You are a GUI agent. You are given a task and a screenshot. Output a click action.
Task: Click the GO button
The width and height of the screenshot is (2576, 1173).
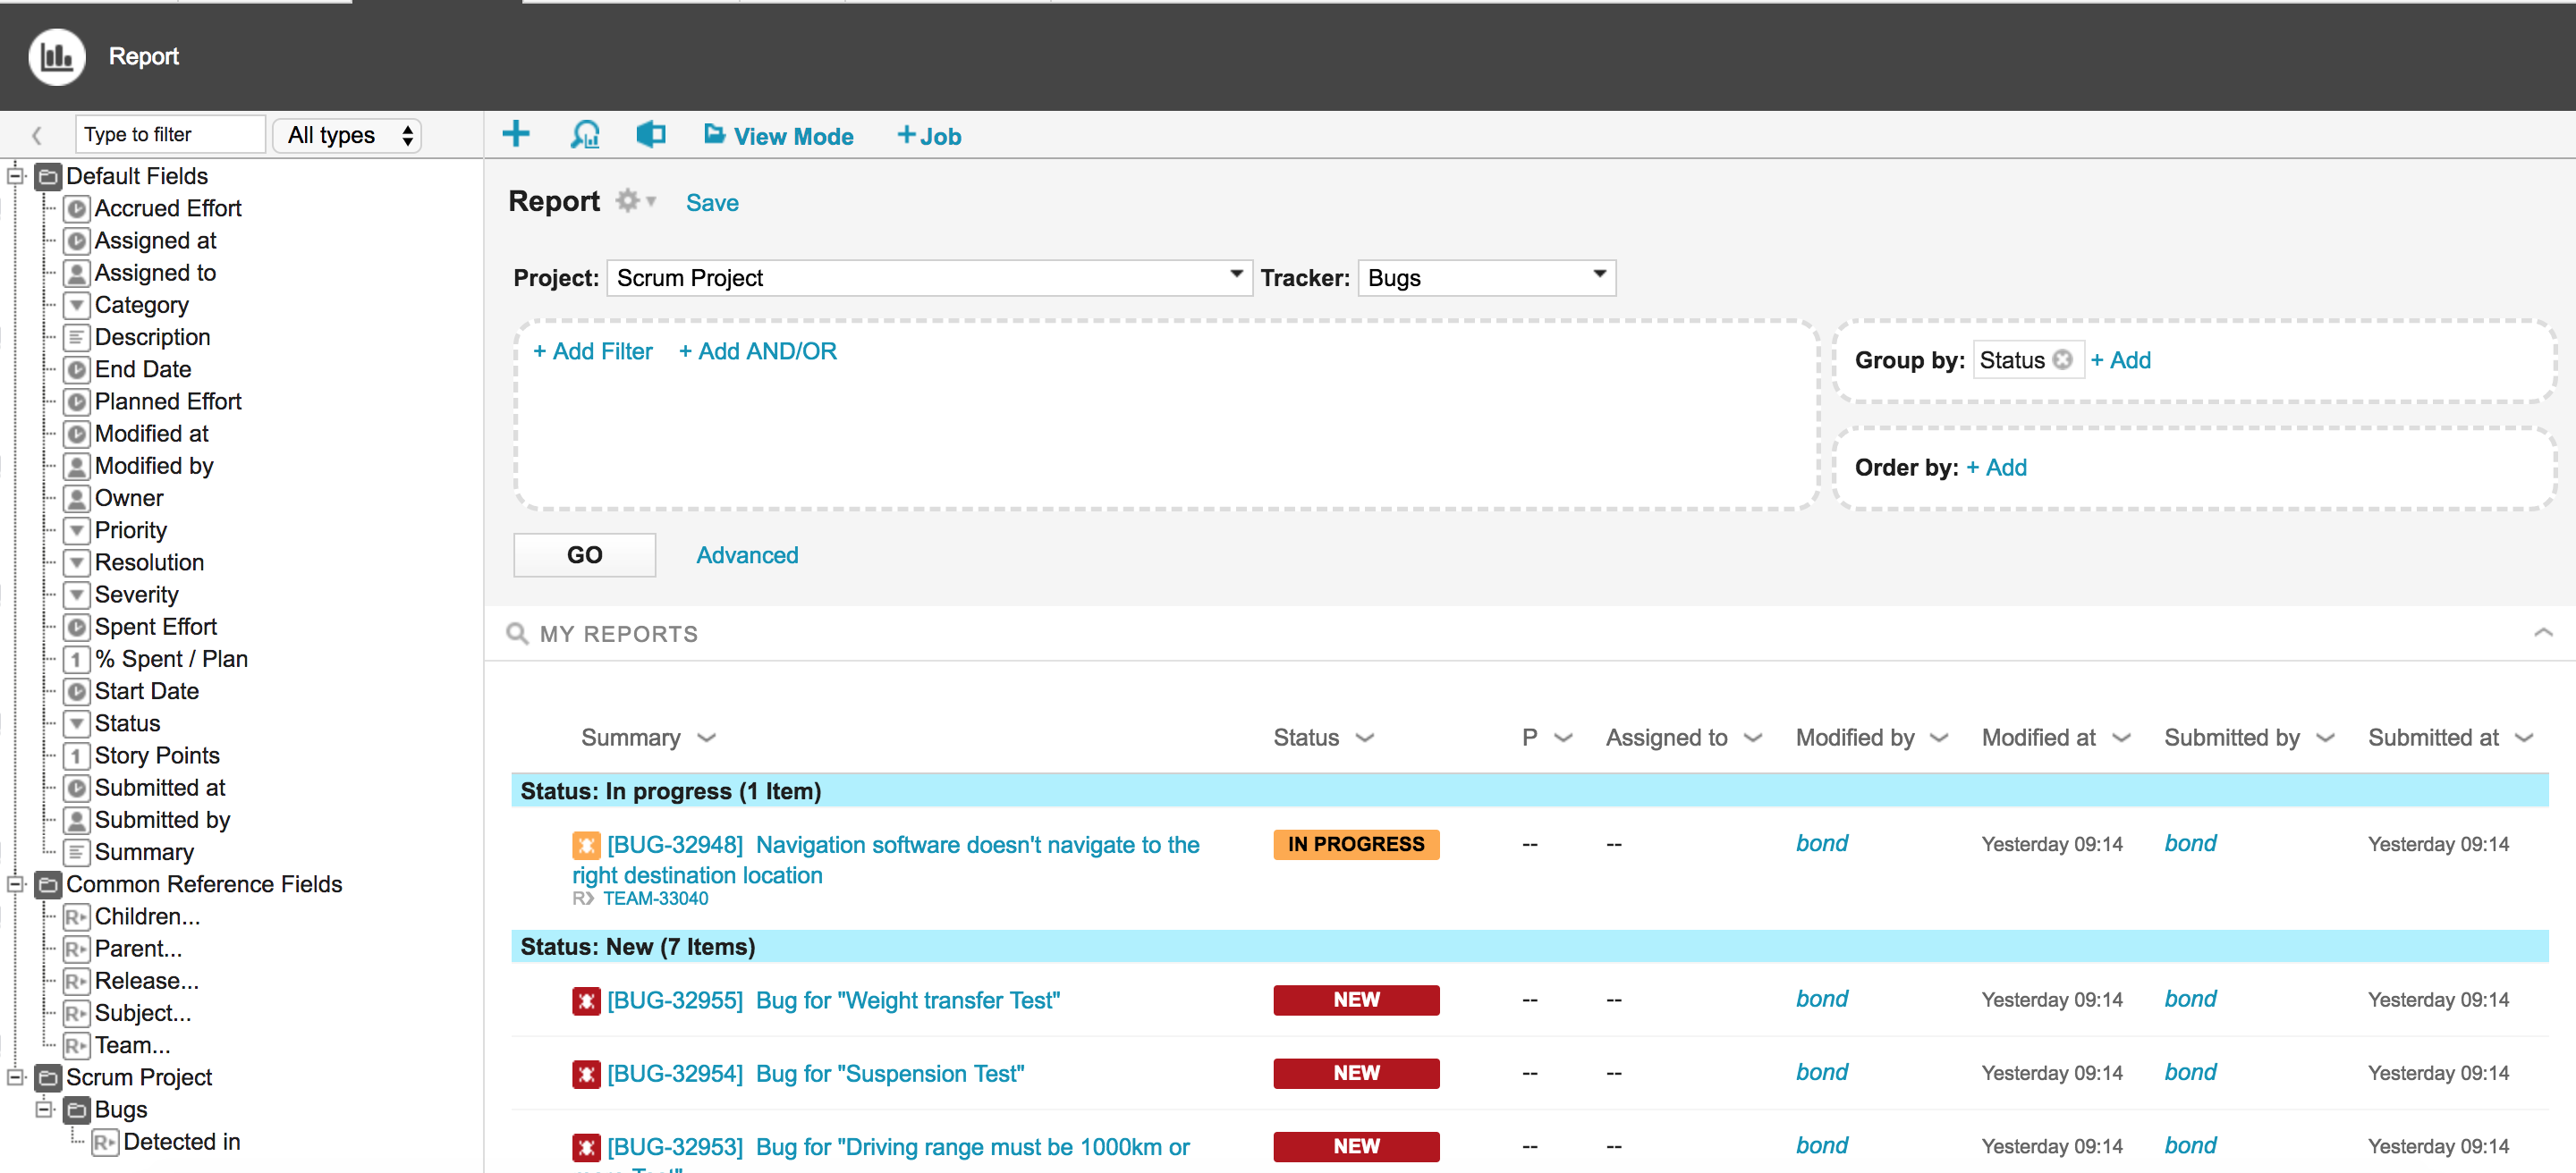point(584,555)
